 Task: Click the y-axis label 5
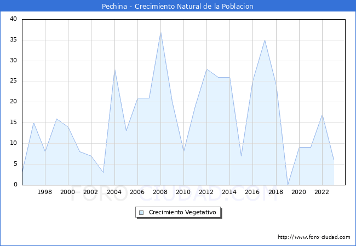15,163
